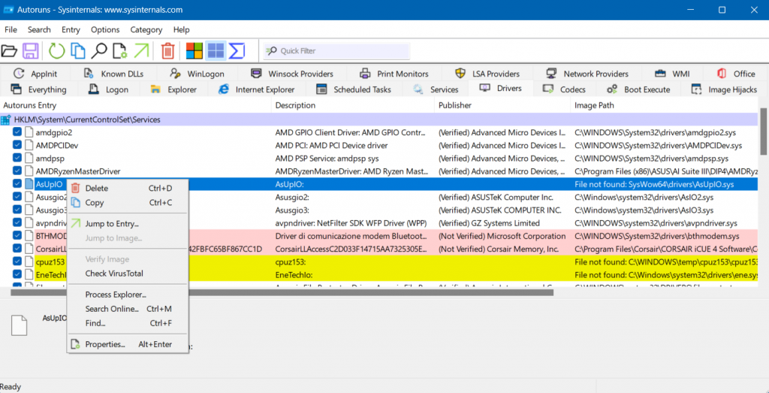This screenshot has width=769, height=393.
Task: Uncheck the AMDRyzenMasterDriver checkbox
Action: click(x=17, y=171)
